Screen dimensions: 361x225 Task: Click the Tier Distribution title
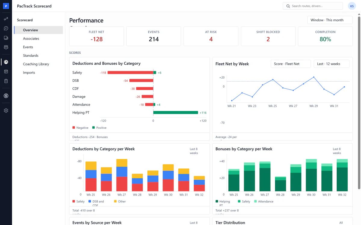230,223
